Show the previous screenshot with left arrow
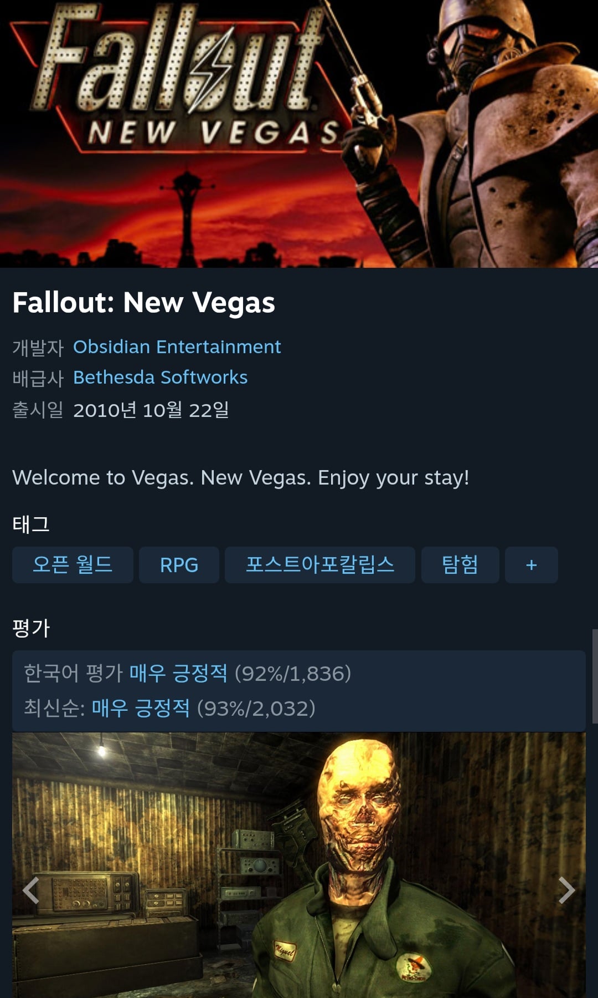 (31, 890)
